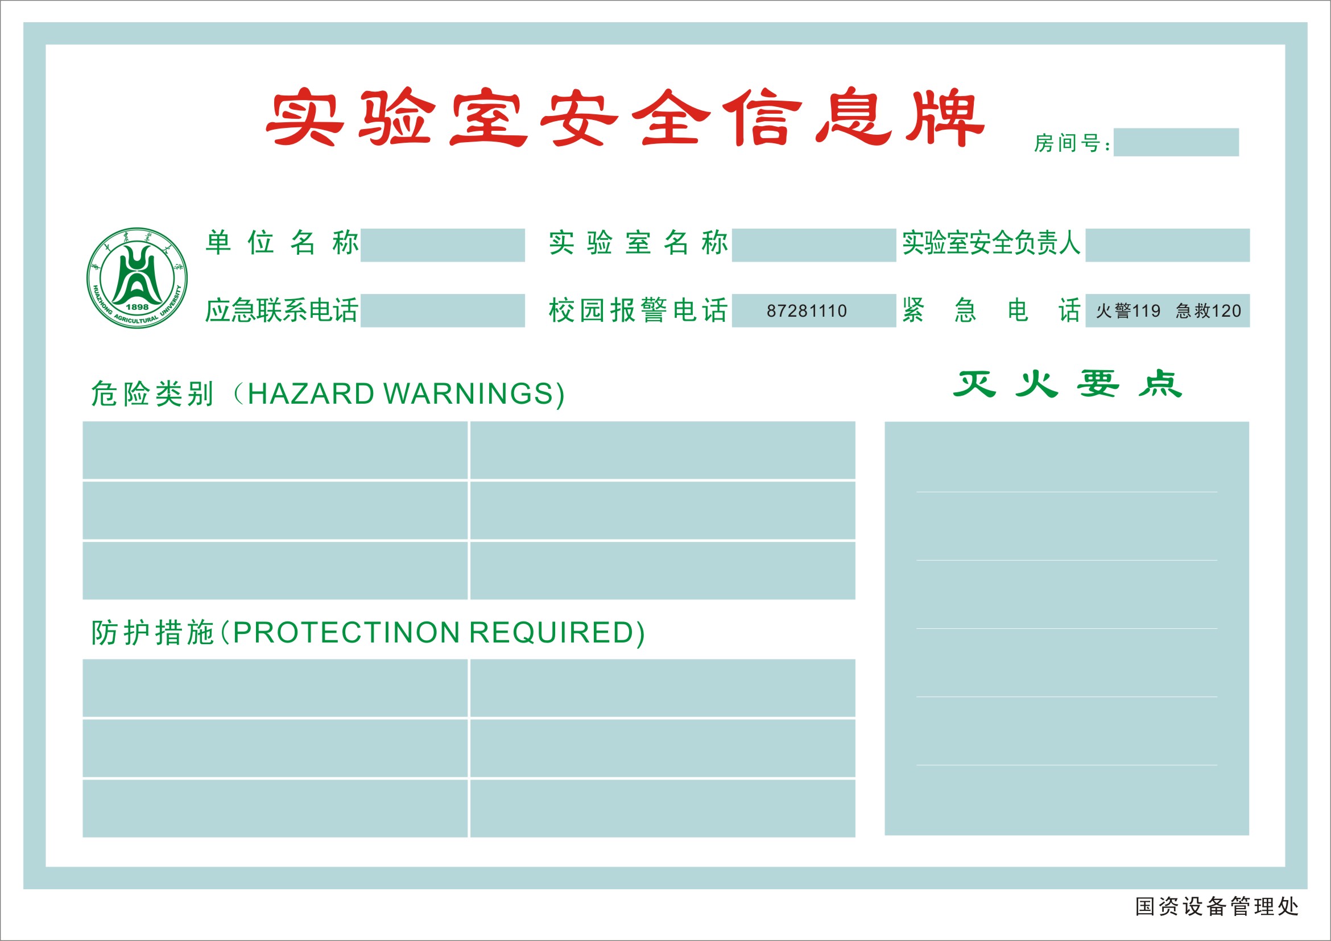Click the 房间号 room number field
Screen dimensions: 1331x941
click(x=1176, y=142)
